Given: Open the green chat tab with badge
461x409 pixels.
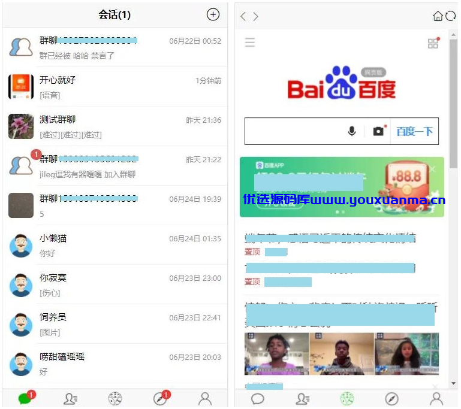Looking at the screenshot, I should coord(26,398).
